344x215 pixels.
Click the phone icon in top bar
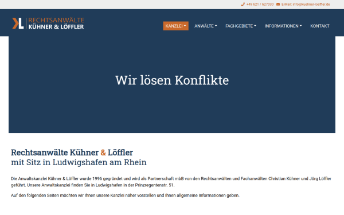243,4
